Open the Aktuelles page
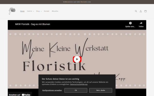This screenshot has width=154, height=96. click(55, 11)
